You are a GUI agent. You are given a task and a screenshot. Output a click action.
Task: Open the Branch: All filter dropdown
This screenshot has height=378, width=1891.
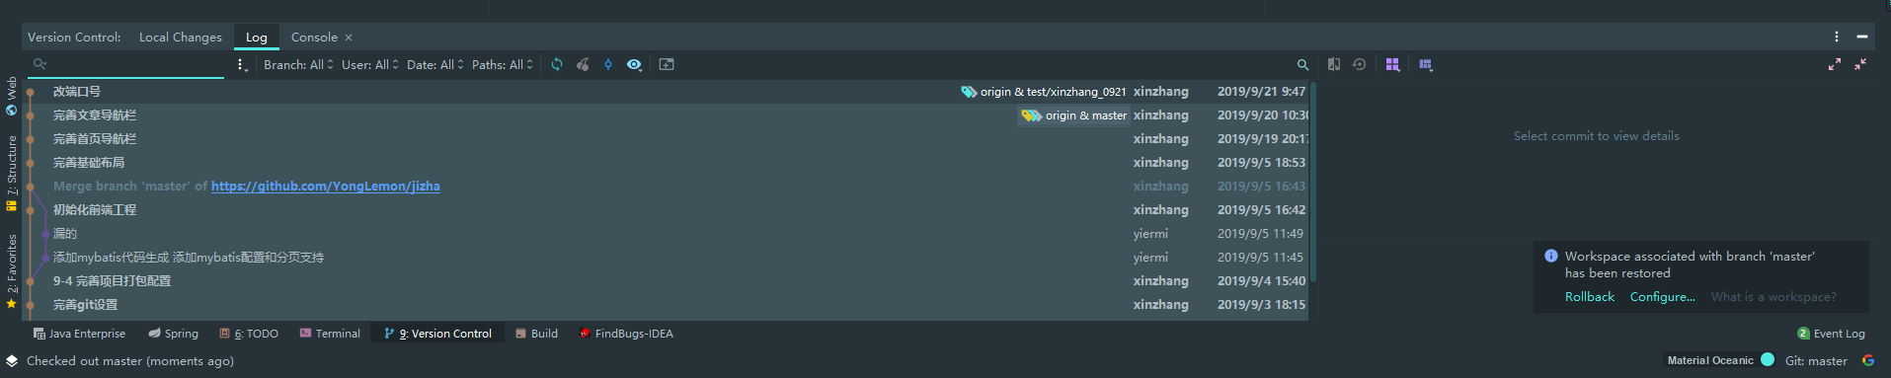(x=298, y=64)
